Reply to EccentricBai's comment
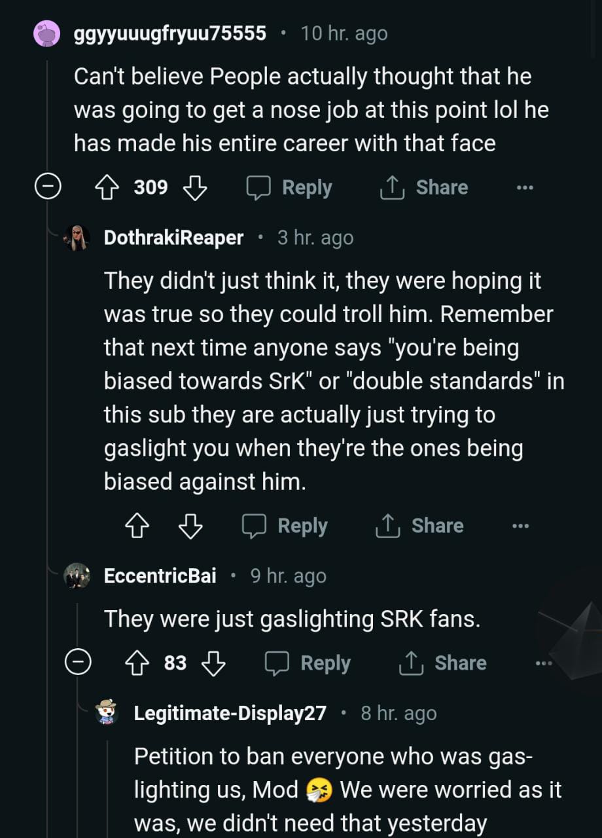This screenshot has width=602, height=838. coord(308,664)
